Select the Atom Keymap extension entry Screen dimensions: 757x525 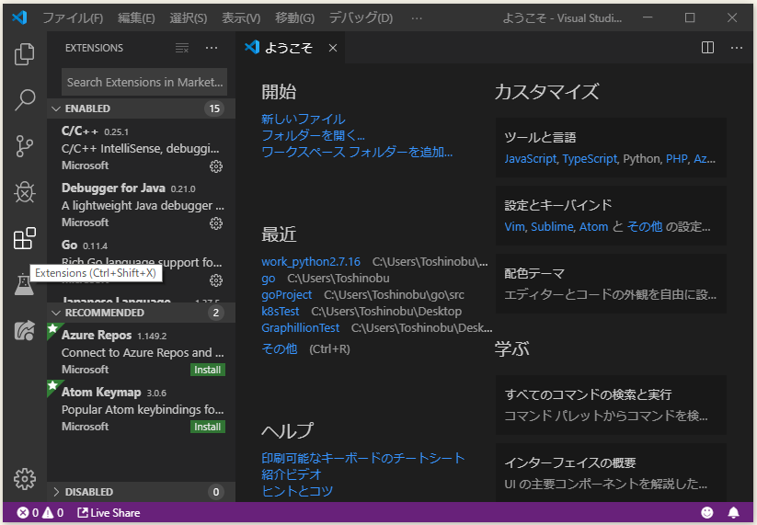click(x=141, y=409)
